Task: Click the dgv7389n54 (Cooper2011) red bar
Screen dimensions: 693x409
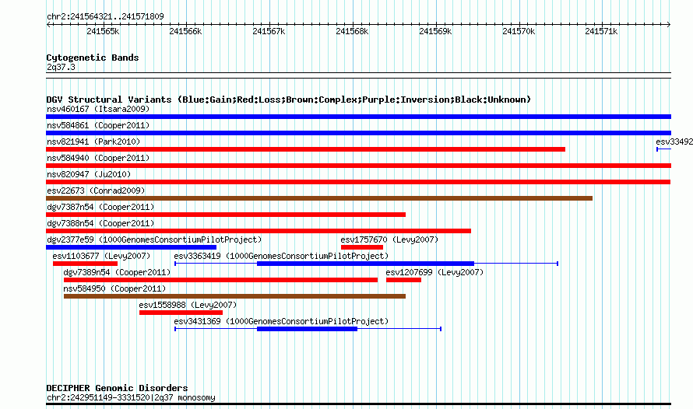Action: (220, 280)
